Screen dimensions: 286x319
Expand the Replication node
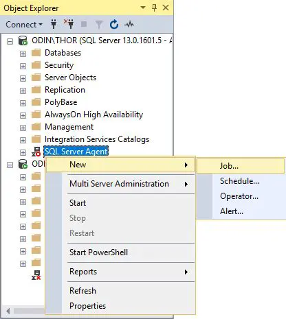(23, 91)
